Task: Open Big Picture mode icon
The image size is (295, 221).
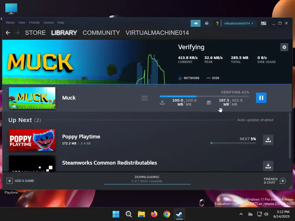Action: coord(263,23)
